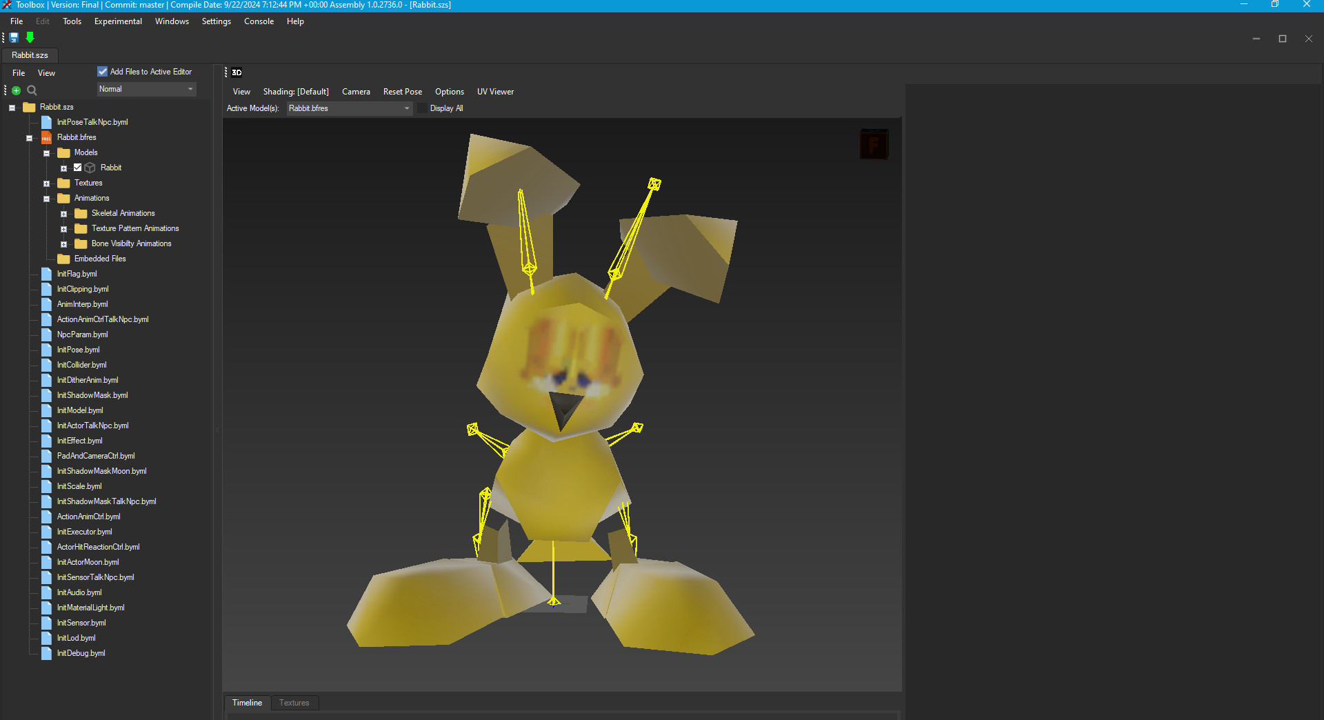Click the green download arrow icon
Image resolution: width=1324 pixels, height=720 pixels.
[x=30, y=38]
